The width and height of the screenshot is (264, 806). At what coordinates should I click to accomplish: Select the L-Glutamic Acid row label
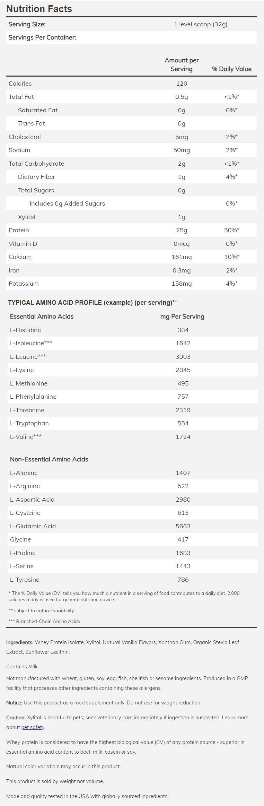(x=33, y=526)
